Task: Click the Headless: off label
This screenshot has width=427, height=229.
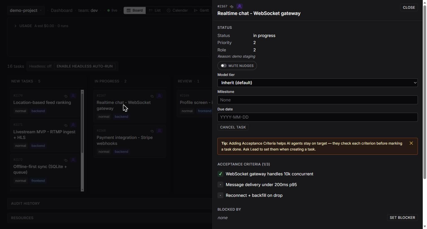Action: point(40,66)
